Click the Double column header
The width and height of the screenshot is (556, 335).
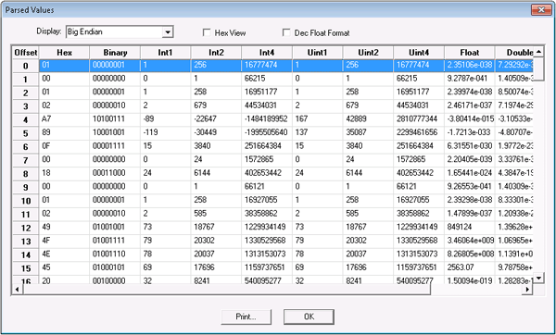(514, 53)
